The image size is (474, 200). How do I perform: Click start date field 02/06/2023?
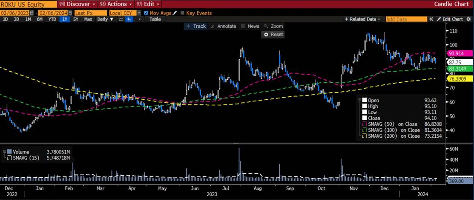point(15,13)
